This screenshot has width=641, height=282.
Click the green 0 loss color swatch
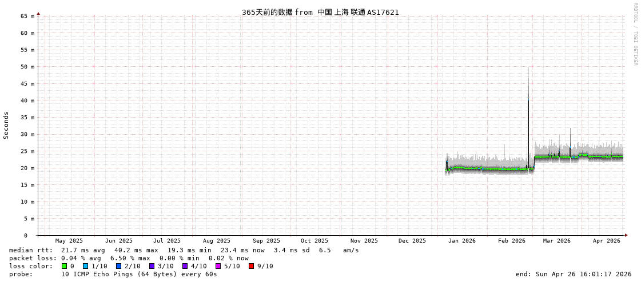pos(64,266)
